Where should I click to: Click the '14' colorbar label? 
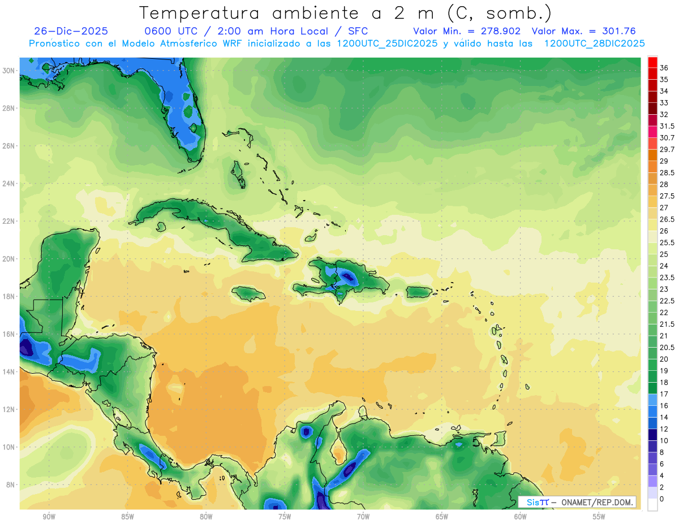click(664, 417)
